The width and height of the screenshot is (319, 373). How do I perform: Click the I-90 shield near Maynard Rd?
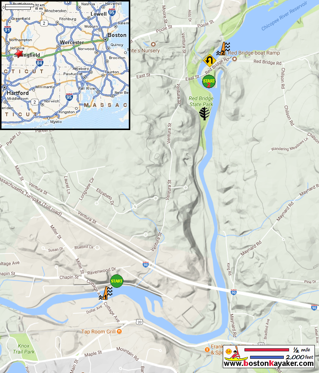(x=234, y=292)
